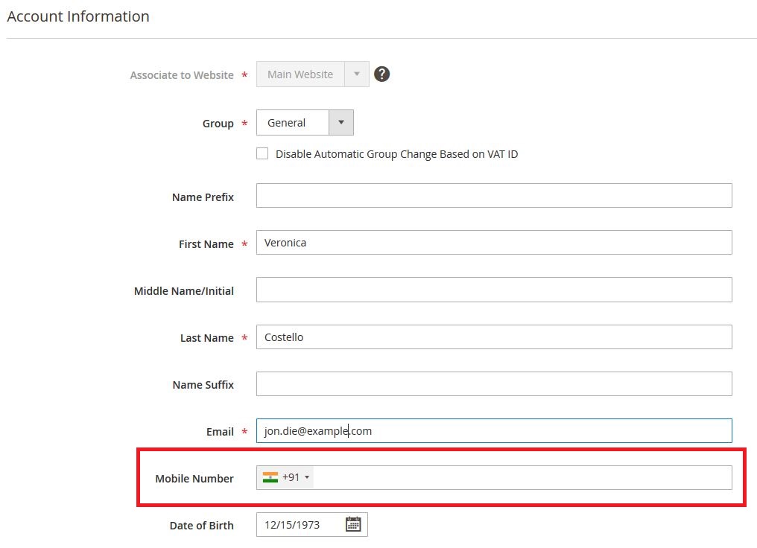Click the Mobile Number field label
The height and width of the screenshot is (548, 757).
[194, 479]
